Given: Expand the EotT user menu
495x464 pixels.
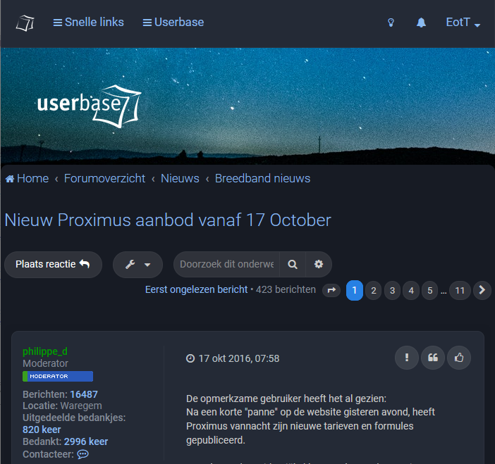Looking at the screenshot, I should point(463,23).
